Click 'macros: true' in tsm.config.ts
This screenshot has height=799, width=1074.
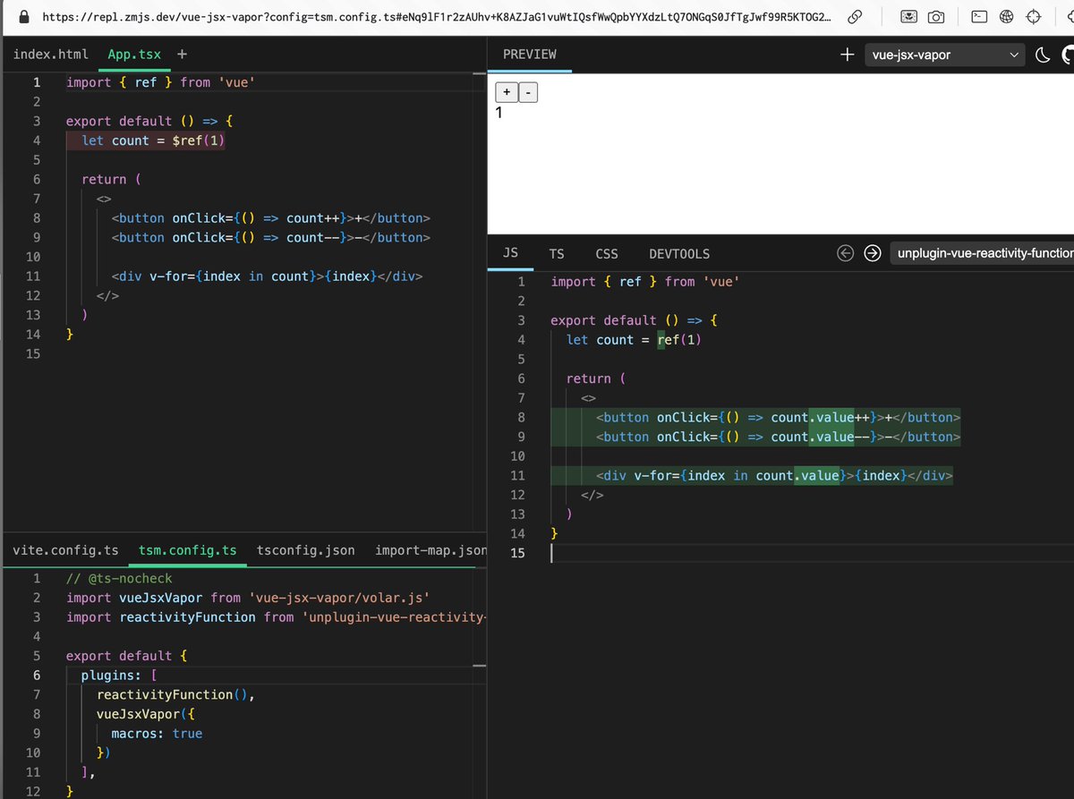157,734
